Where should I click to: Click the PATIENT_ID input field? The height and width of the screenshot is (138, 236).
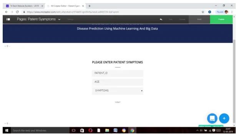tap(118, 73)
